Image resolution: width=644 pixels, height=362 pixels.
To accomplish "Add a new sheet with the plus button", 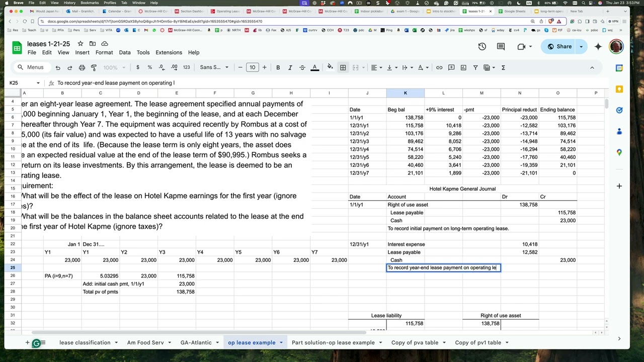I will (28, 342).
